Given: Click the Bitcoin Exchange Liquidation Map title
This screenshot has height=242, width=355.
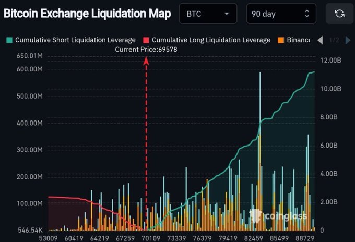Looking at the screenshot, I should tap(87, 14).
